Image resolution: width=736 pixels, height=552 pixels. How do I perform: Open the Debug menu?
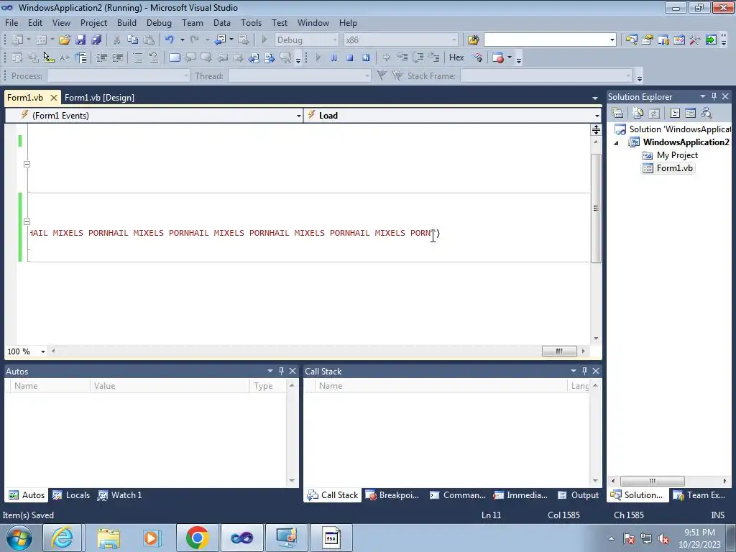click(159, 22)
